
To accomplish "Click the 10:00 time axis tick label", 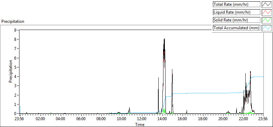I will tap(121, 119).
